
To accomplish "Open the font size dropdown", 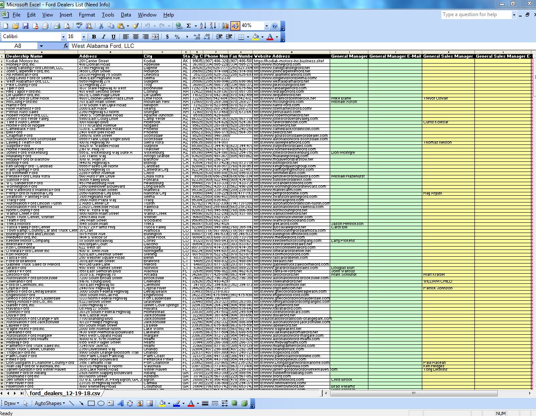I will (83, 37).
